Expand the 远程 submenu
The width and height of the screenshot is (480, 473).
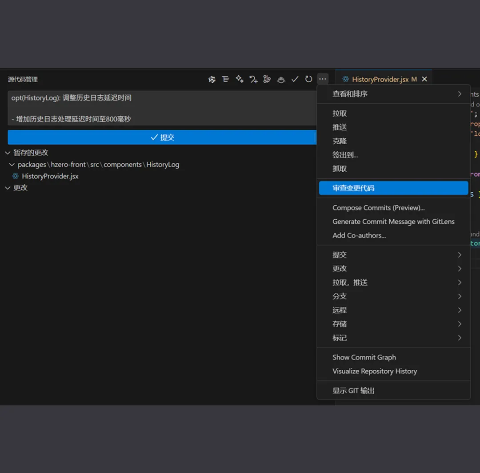[394, 310]
